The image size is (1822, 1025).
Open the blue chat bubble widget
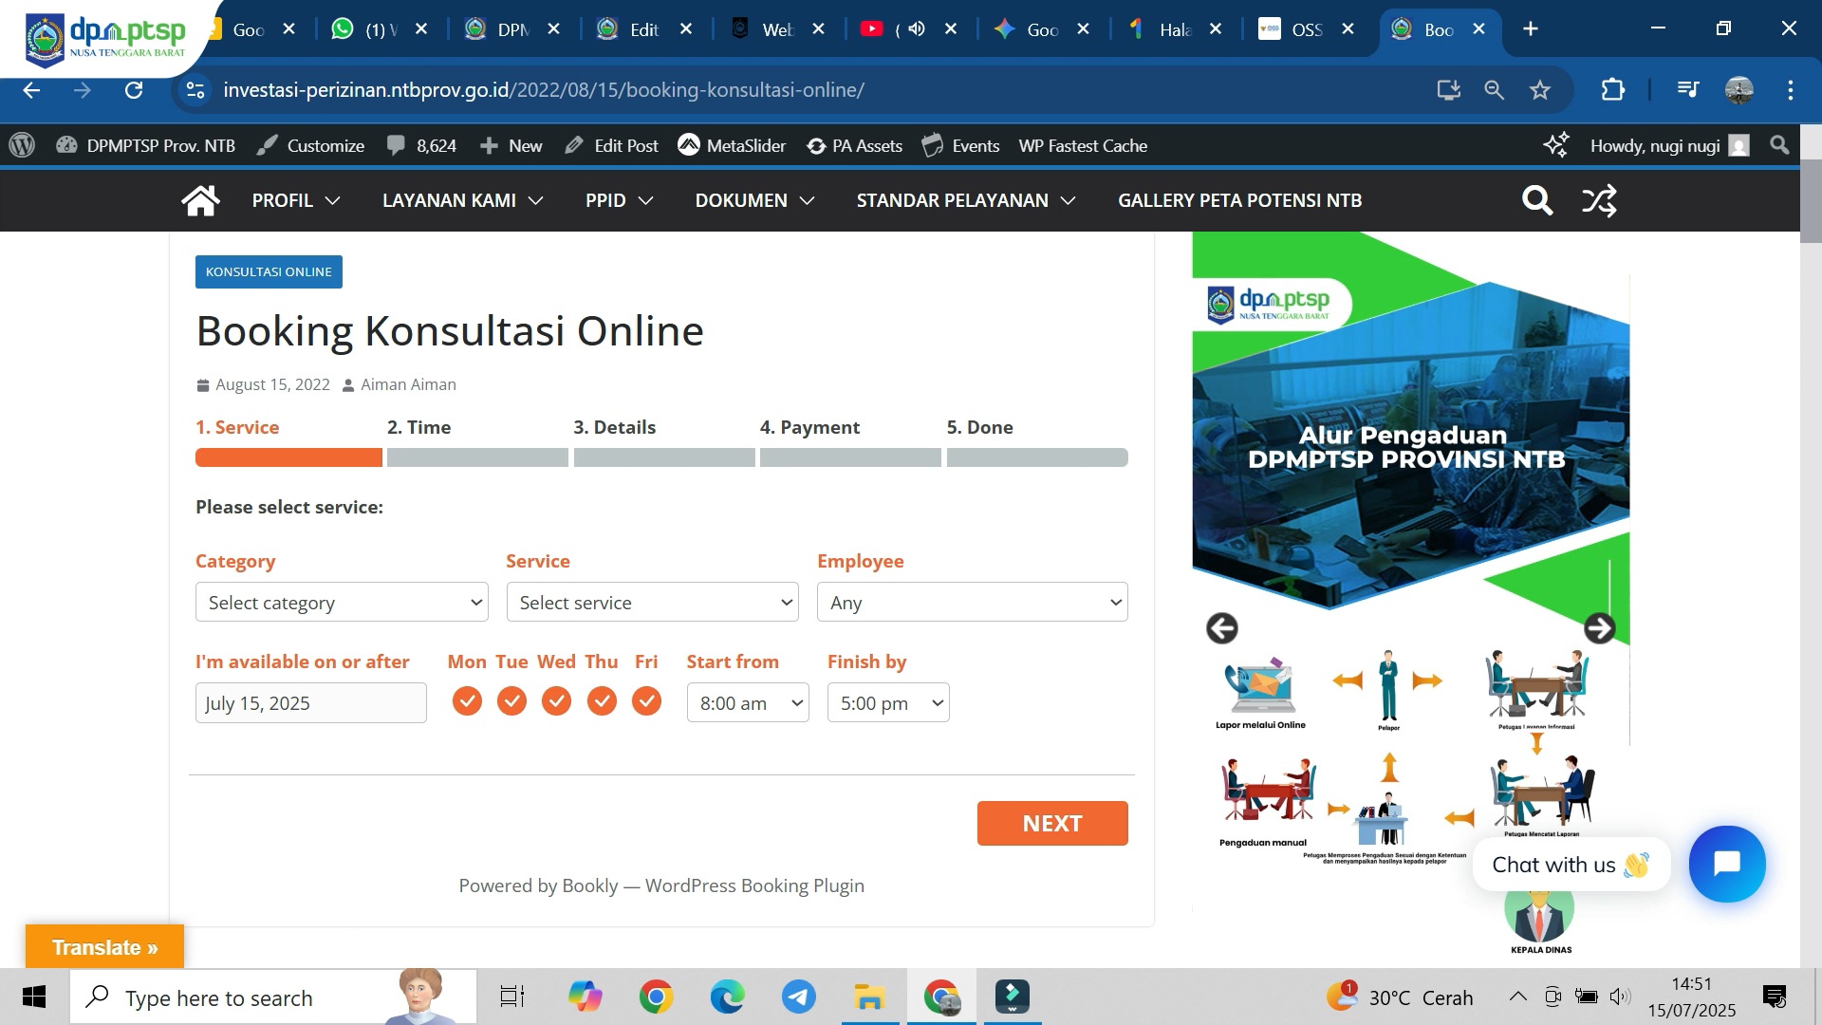1726,864
